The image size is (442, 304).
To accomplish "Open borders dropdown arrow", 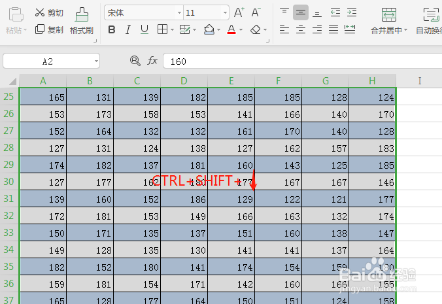I will [172, 29].
